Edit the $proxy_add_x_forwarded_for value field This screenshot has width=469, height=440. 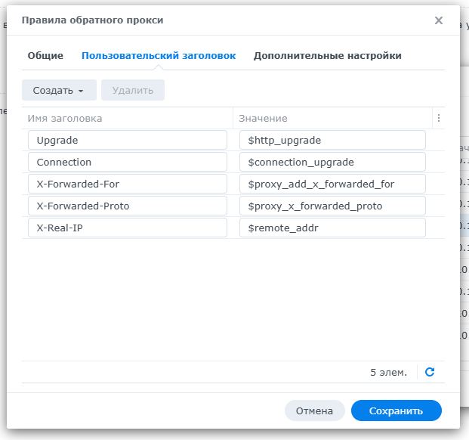(332, 184)
